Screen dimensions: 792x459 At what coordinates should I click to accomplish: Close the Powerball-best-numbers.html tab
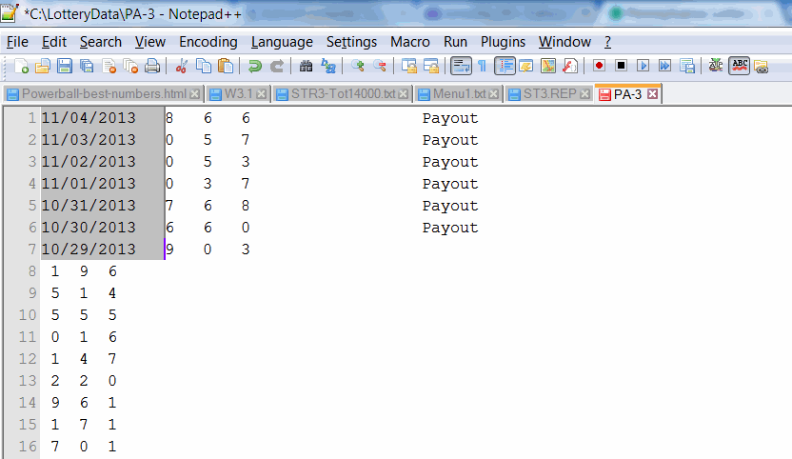tap(194, 94)
